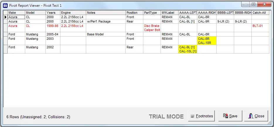Screen dimensions: 274x127
Task: Select yellow CAL-9L CAL-10L collision cell
Action: [188, 49]
